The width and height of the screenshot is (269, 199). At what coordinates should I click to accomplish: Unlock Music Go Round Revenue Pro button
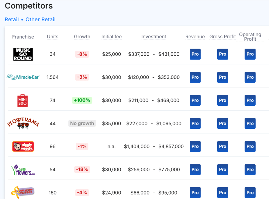click(x=195, y=54)
